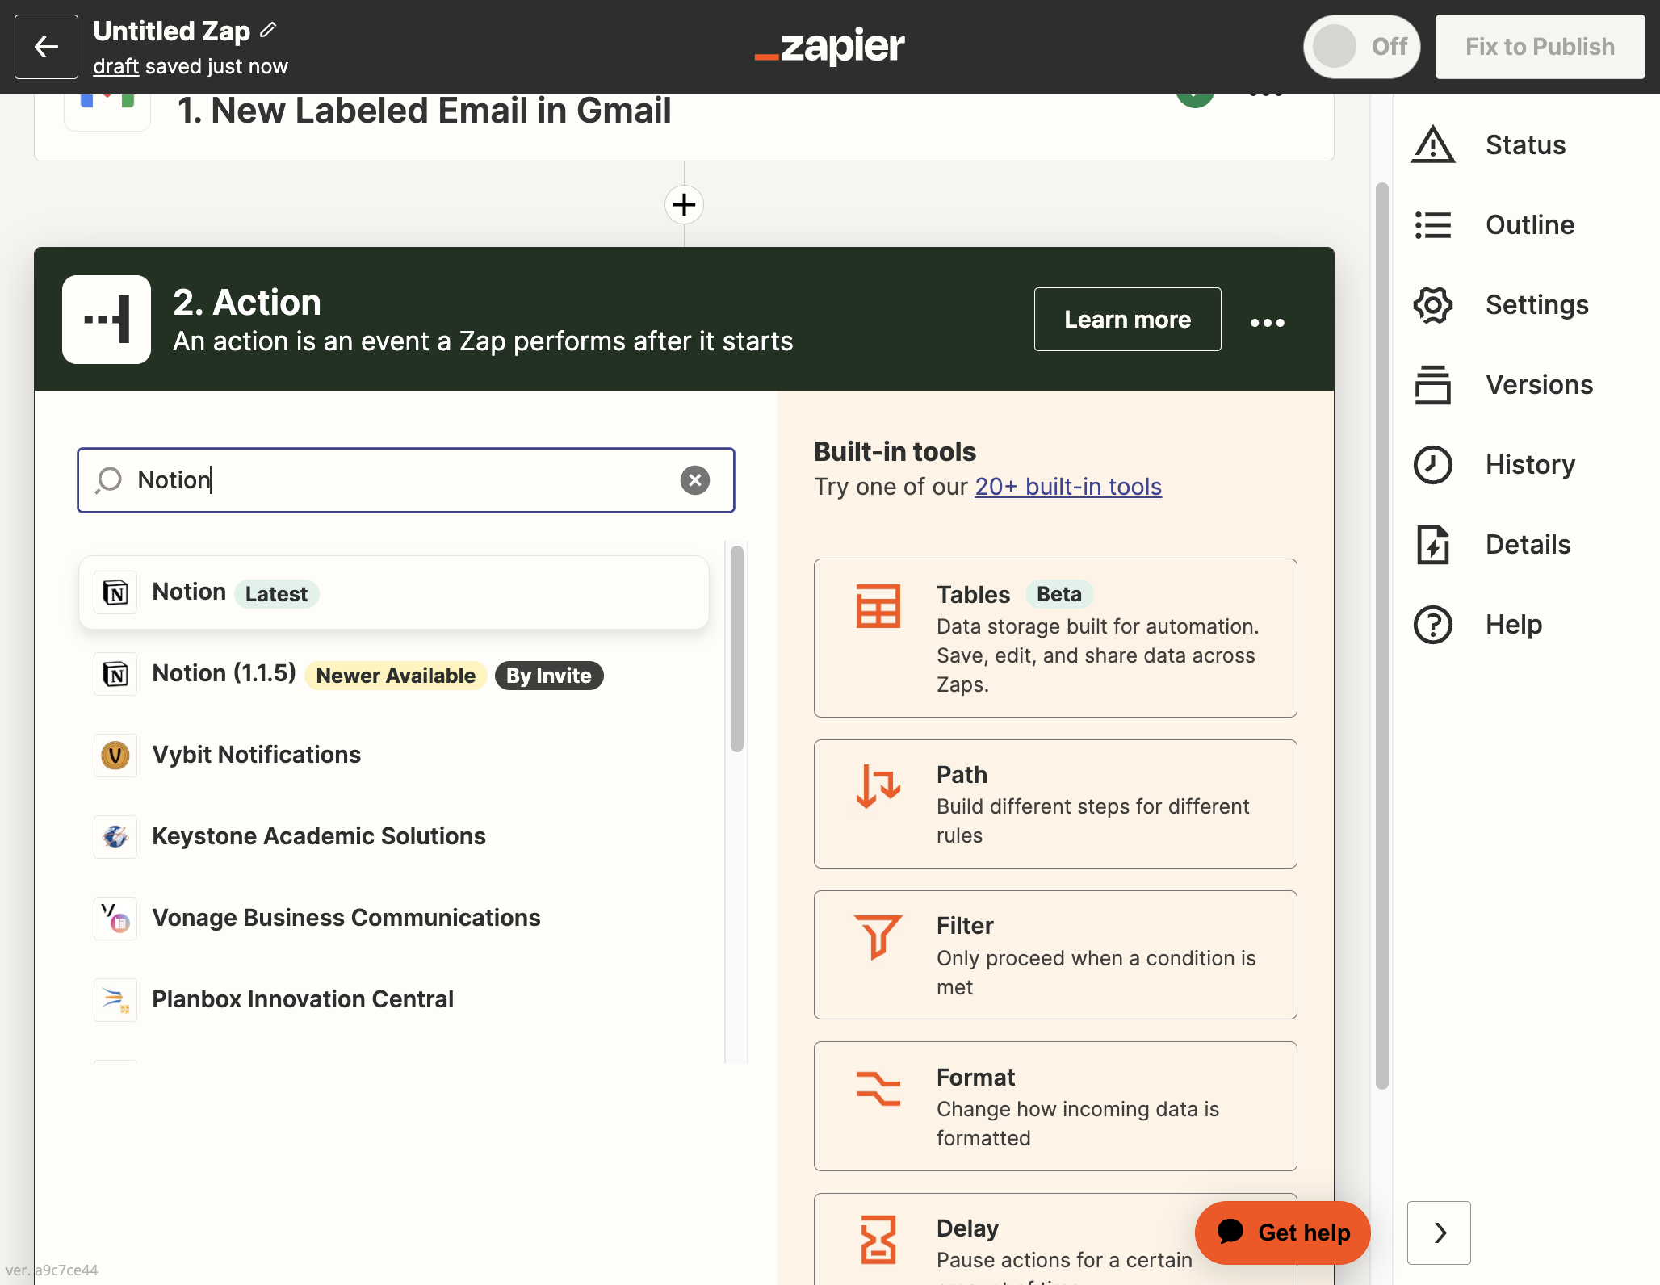Click the Zapier logo

tap(830, 46)
